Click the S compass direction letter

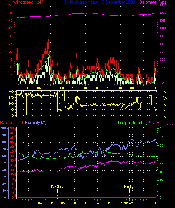coord(165,105)
